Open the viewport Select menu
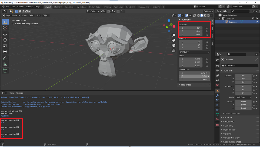Screen dimensions: 260x147 tap(32, 15)
